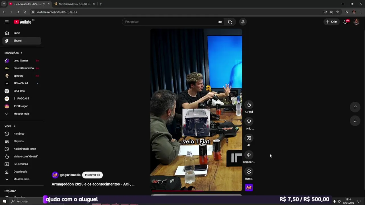
Task: Like this Short with thumbs up
Action: click(249, 105)
